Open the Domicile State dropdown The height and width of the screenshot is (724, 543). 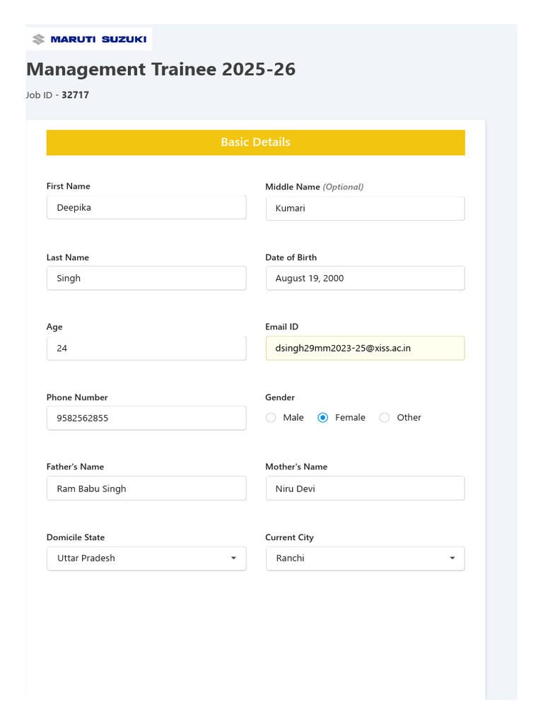click(146, 559)
